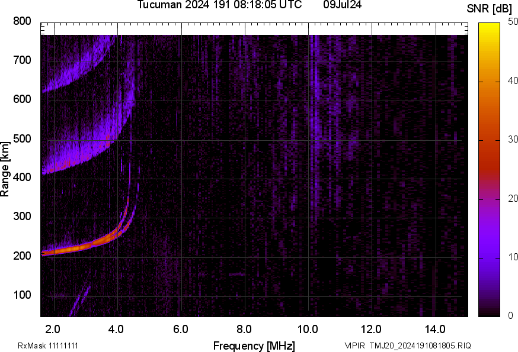Click the colorbar value '10'
The image size is (518, 352).
click(513, 257)
